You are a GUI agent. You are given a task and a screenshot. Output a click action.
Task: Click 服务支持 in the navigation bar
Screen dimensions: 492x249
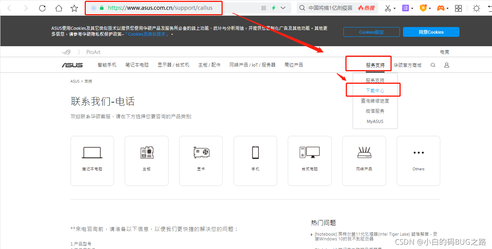[375, 65]
